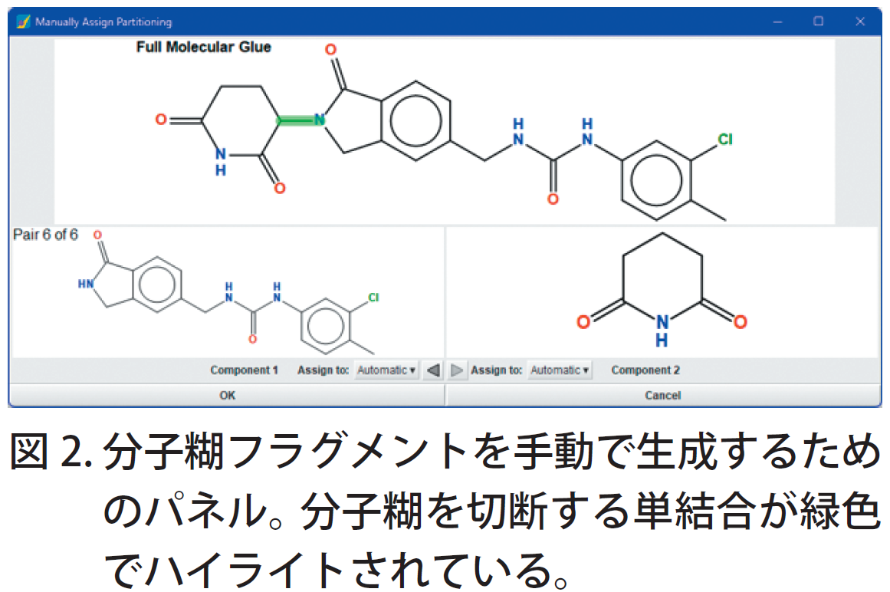Click the Cl atom in full molecule

coord(725,139)
